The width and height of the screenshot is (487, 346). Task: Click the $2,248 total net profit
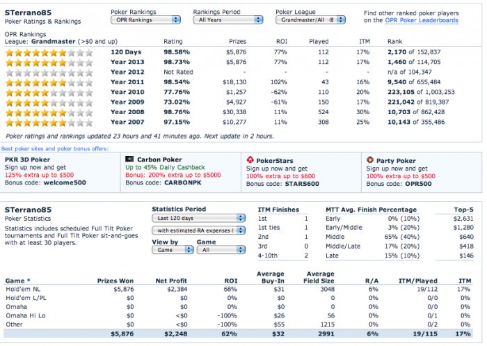175,334
